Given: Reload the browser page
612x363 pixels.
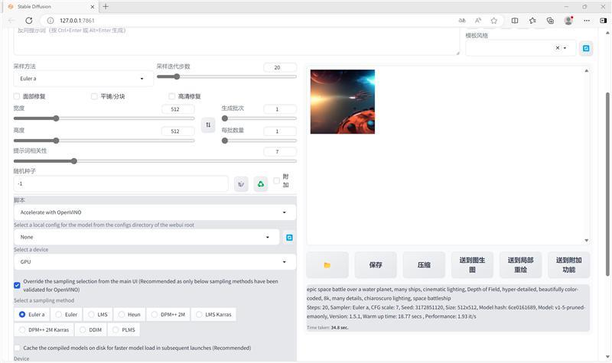Looking at the screenshot, I should pyautogui.click(x=29, y=21).
